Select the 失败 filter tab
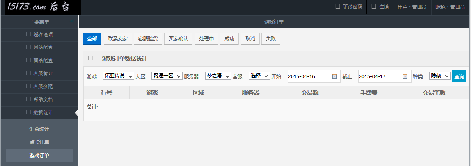Screen dimensions: 471x166 pos(271,39)
